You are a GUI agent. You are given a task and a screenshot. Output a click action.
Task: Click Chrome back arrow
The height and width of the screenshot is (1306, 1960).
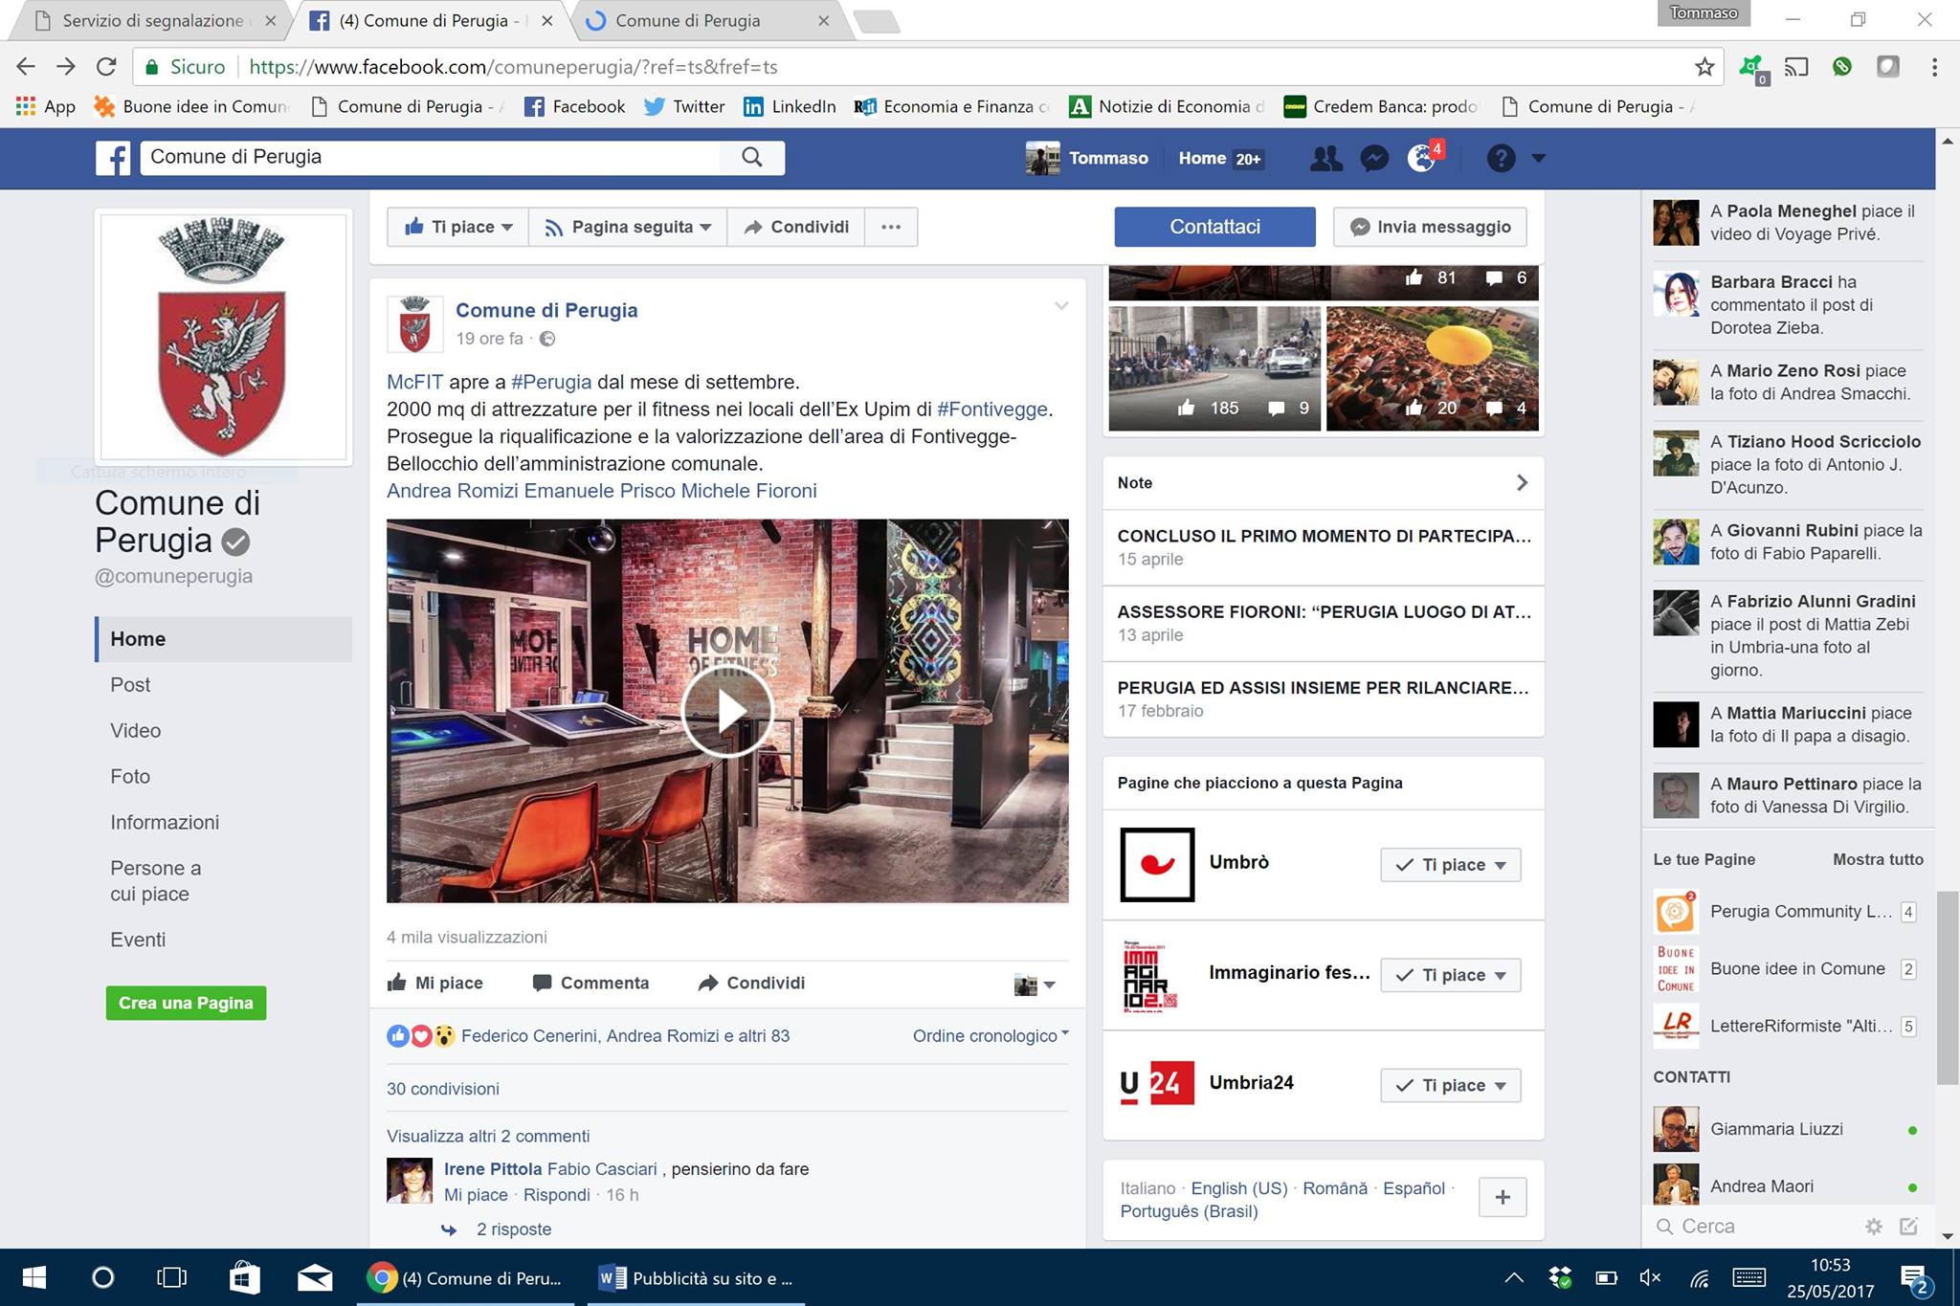click(x=26, y=66)
